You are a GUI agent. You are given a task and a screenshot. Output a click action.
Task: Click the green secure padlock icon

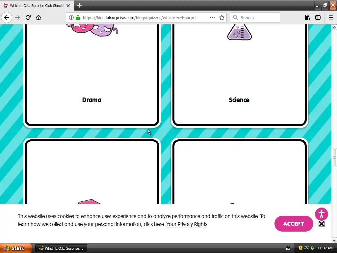click(78, 18)
